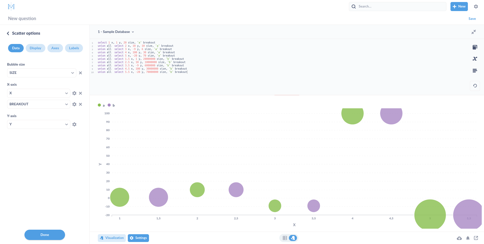The height and width of the screenshot is (244, 484).
Task: Hide series 'a' in the legend
Action: tap(102, 105)
